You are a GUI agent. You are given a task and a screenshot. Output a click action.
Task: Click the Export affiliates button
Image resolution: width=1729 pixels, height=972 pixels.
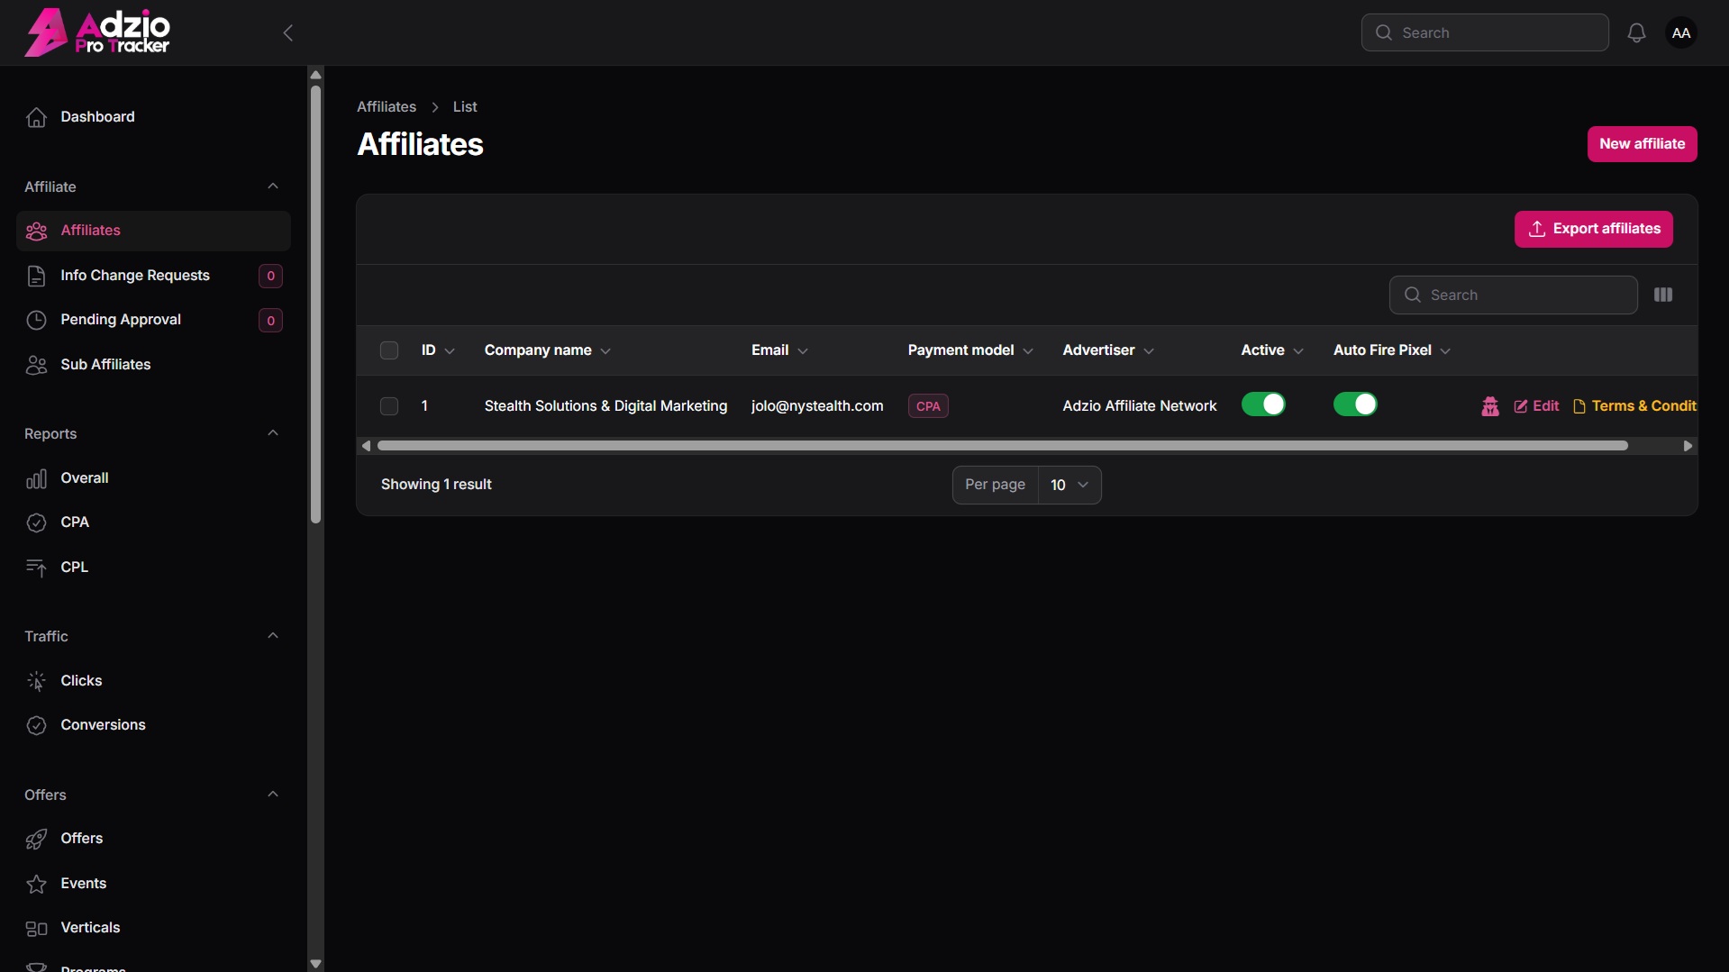(1593, 229)
